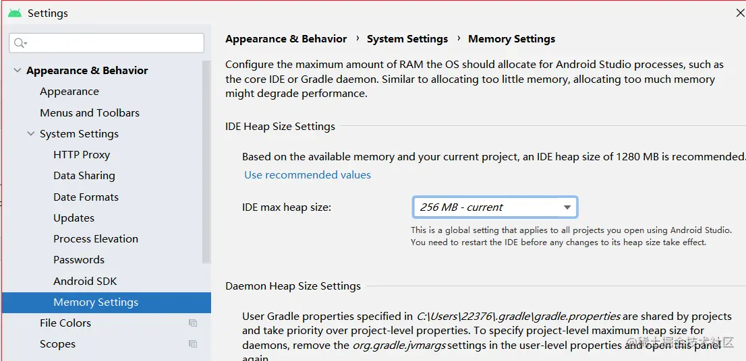Close the Settings dialog

[740, 13]
